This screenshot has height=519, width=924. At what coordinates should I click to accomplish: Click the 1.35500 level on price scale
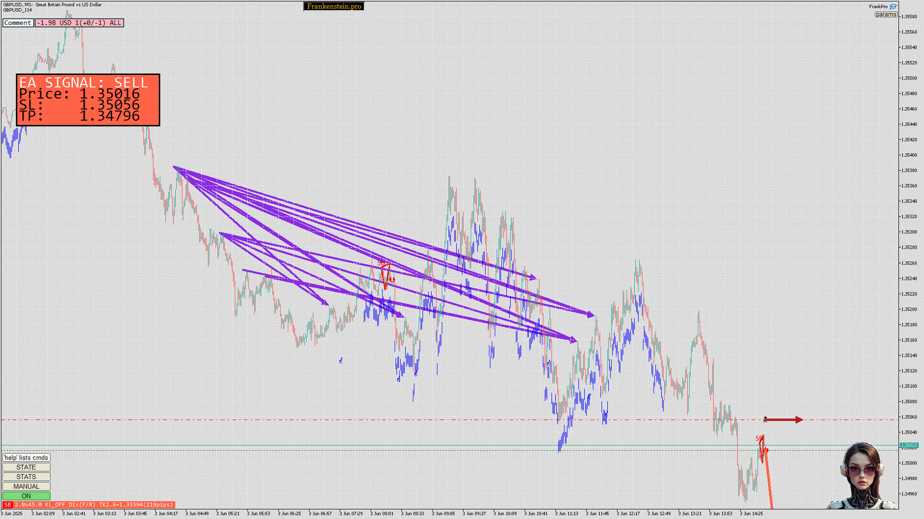[909, 78]
